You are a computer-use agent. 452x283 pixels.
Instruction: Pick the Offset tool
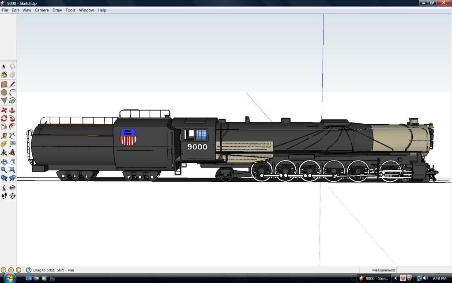[x=12, y=126]
